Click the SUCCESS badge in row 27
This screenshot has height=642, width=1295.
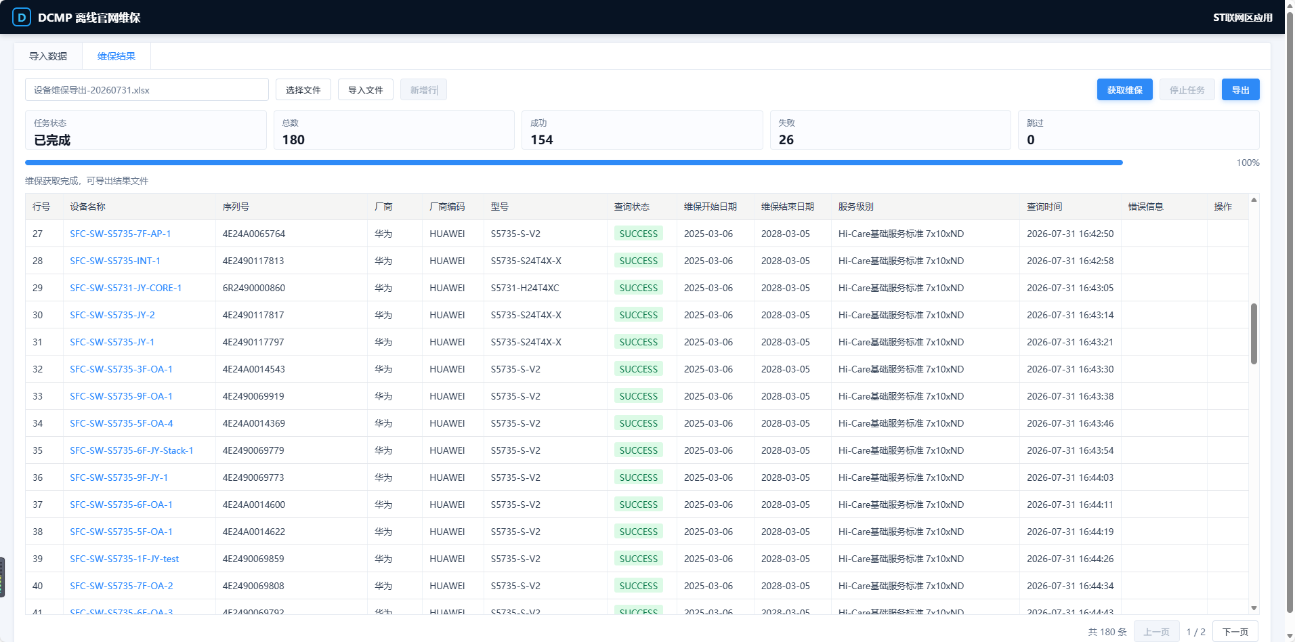click(x=639, y=234)
